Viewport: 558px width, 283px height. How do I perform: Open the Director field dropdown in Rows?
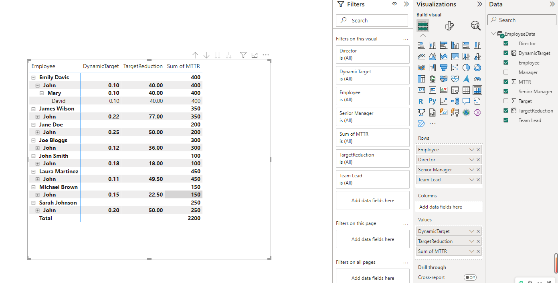[472, 160]
